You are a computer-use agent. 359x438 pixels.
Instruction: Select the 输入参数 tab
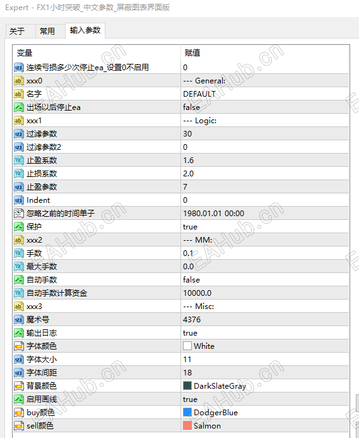(85, 30)
